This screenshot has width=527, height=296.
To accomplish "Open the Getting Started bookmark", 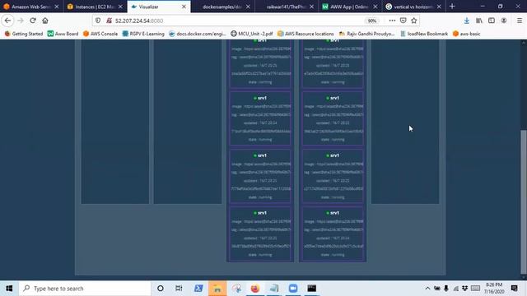I will point(24,34).
